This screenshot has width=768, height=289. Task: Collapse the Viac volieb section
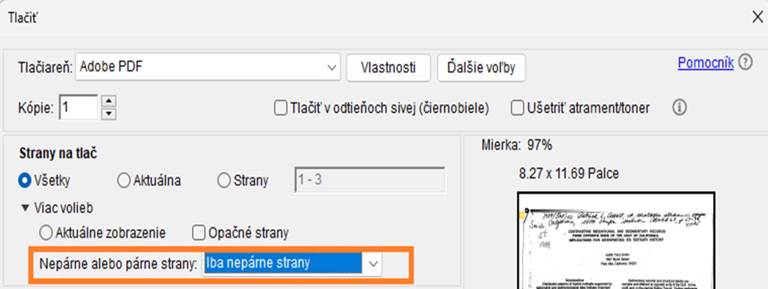click(x=25, y=208)
